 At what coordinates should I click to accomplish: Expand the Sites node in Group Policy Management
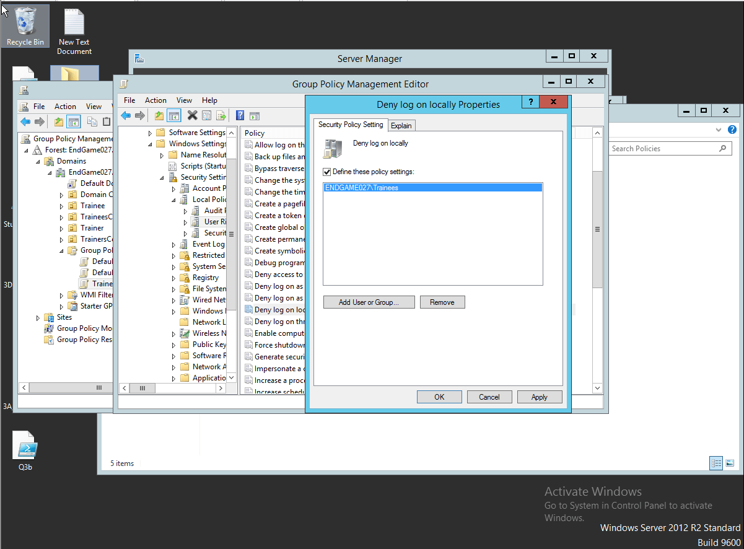tap(37, 317)
